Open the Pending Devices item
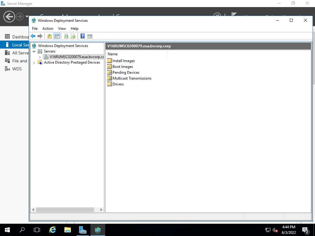This screenshot has width=315, height=236. (126, 73)
